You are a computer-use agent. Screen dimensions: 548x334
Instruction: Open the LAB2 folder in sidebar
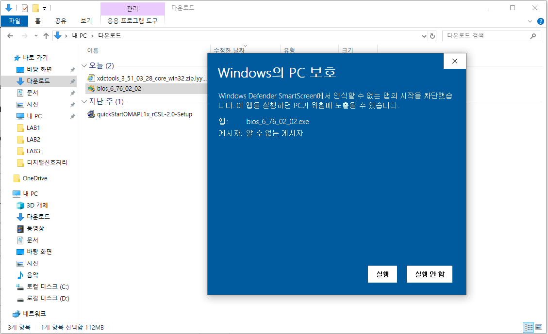pyautogui.click(x=33, y=140)
